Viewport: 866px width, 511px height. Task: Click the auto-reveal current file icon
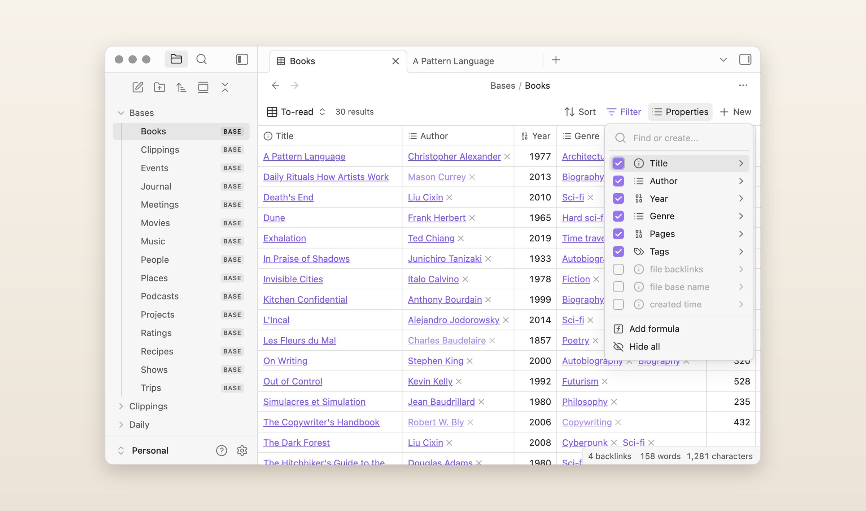(x=203, y=87)
